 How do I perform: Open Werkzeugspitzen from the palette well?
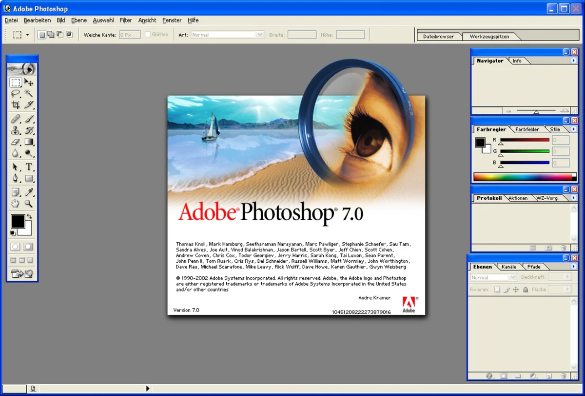coord(491,36)
